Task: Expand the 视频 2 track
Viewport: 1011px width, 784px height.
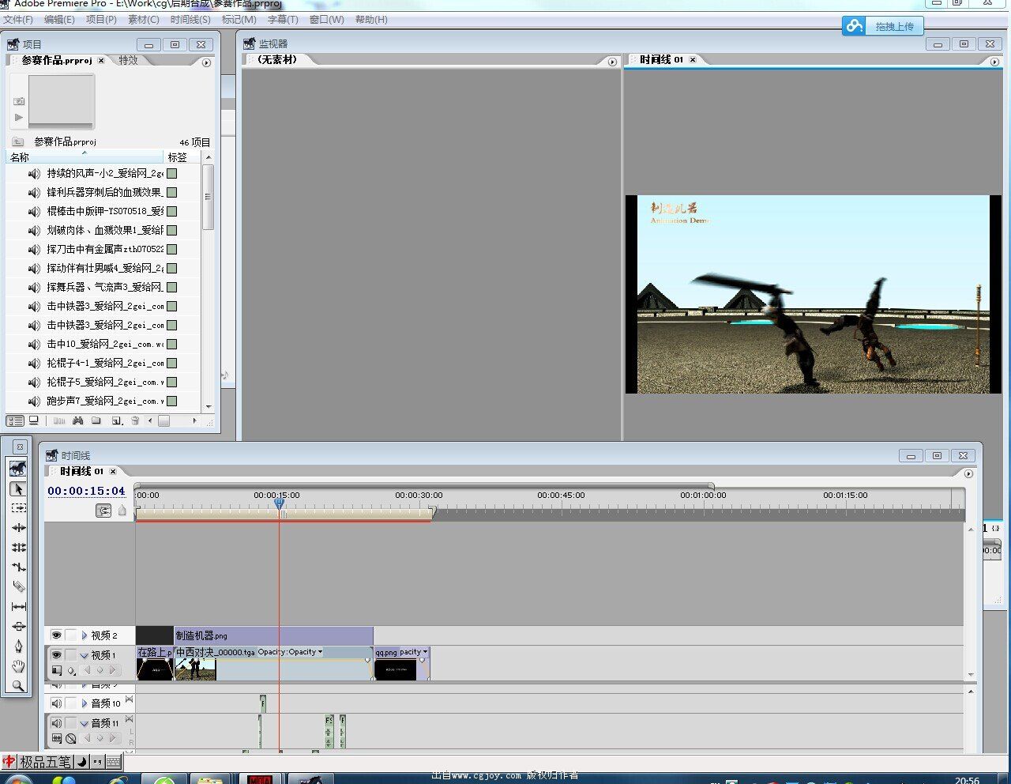Action: [x=85, y=635]
